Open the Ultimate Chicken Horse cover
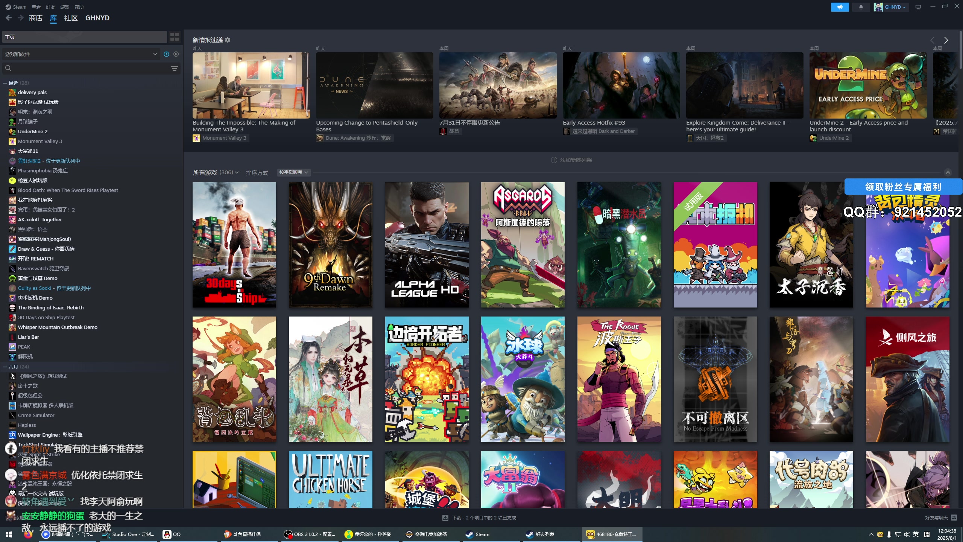Viewport: 963px width, 542px height. coord(331,480)
